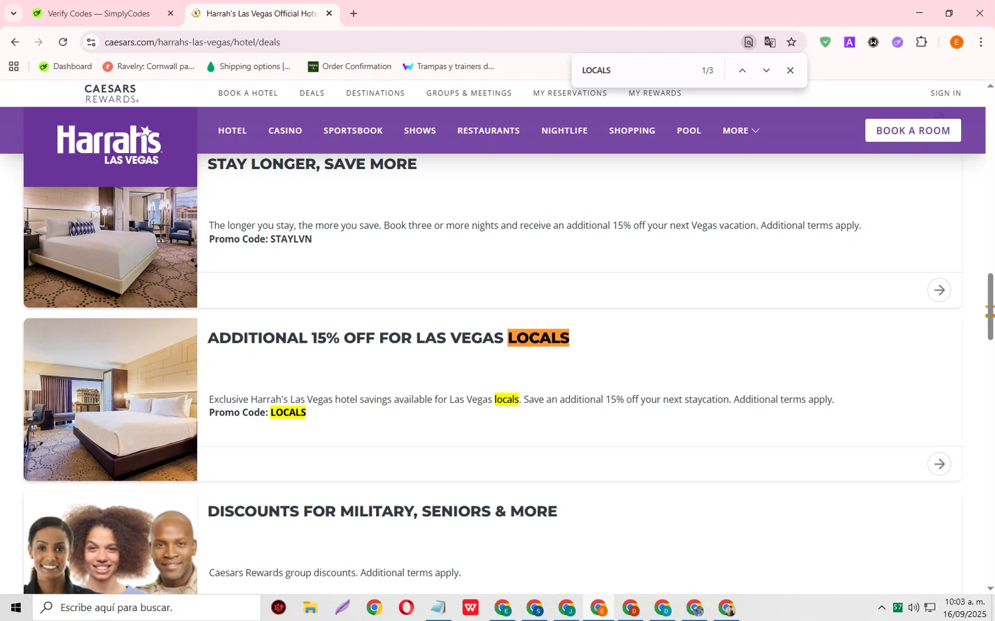The height and width of the screenshot is (621, 995).
Task: Open Opera browser from taskbar
Action: pos(406,608)
